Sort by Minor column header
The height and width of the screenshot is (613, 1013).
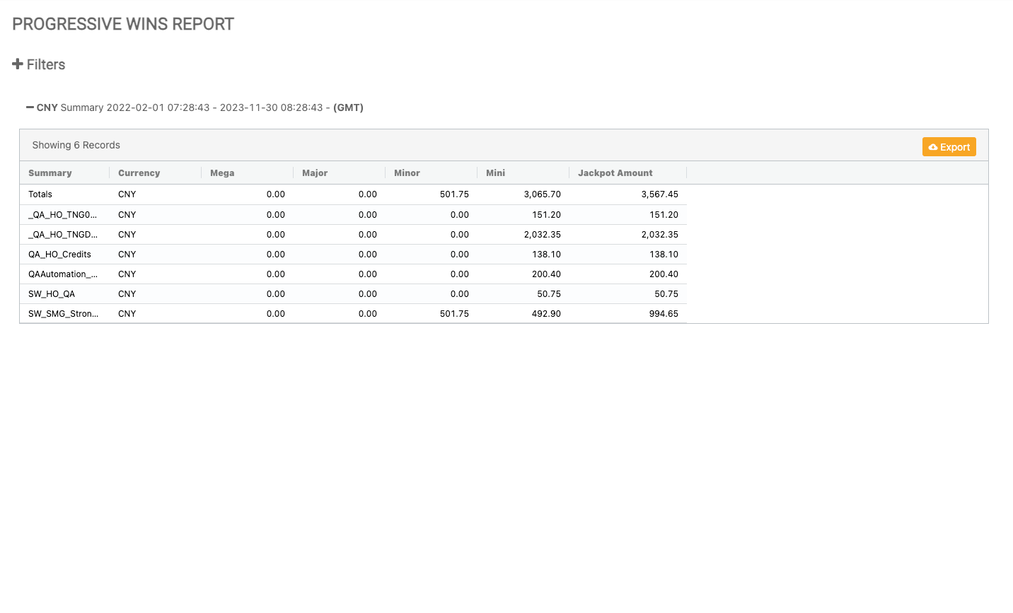[x=407, y=173]
